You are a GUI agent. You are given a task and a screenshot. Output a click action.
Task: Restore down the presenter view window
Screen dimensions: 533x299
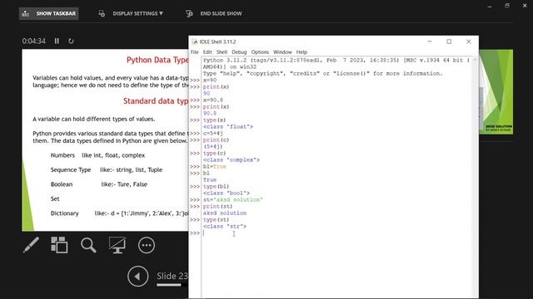click(x=507, y=6)
